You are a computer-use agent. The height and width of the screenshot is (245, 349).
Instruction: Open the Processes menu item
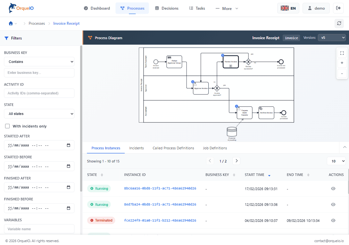(x=132, y=8)
